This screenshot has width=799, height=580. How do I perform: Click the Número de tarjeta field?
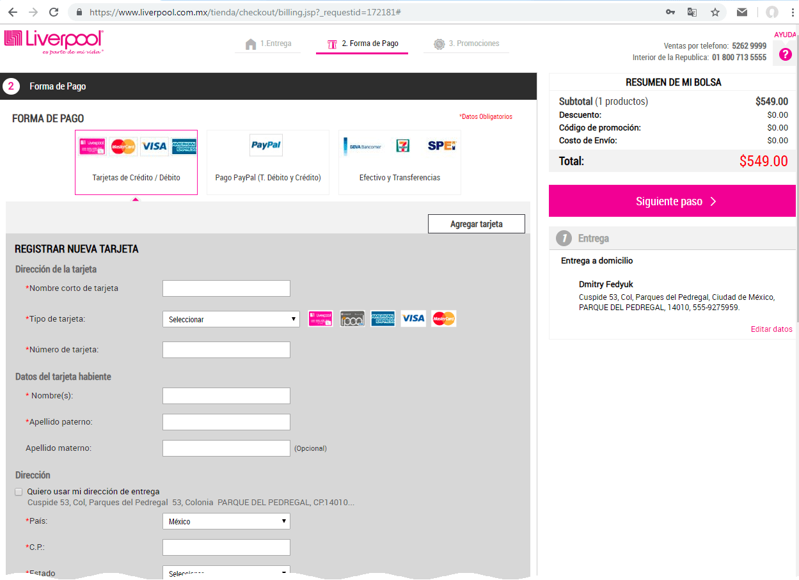pyautogui.click(x=226, y=350)
